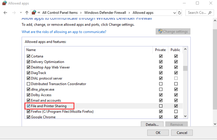Click the Change settings button
Image resolution: width=217 pixels, height=140 pixels.
173,31
